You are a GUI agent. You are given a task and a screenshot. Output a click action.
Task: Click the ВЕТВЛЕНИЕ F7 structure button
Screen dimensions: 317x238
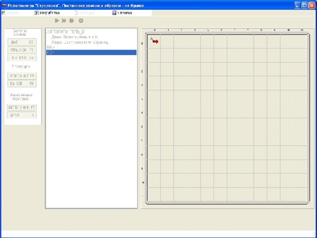click(x=22, y=108)
